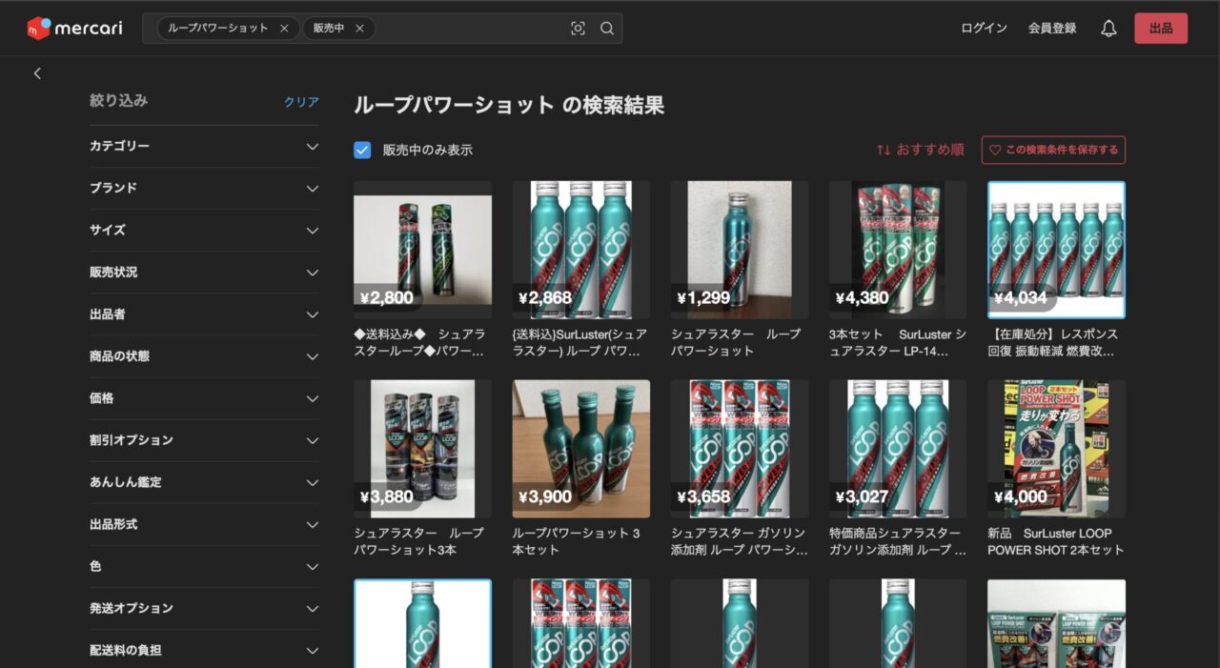Click title {送料込}SurLuster(シュアラスター) ループ
Image resolution: width=1220 pixels, height=668 pixels.
(x=579, y=342)
